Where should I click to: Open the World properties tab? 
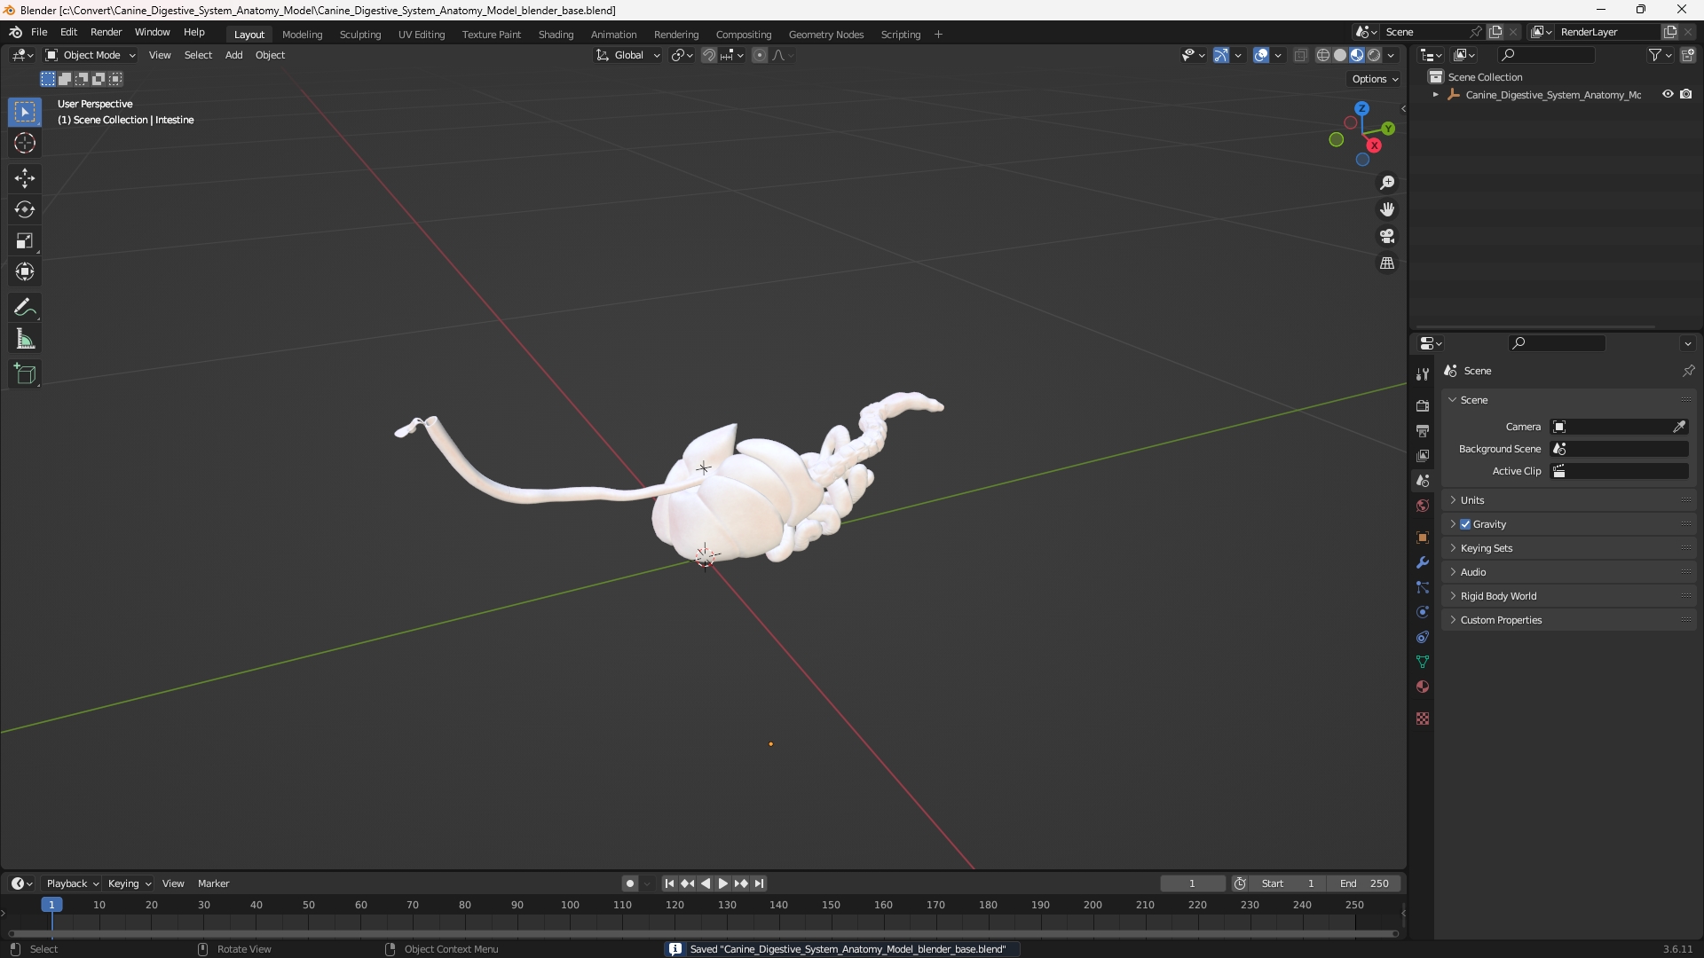[x=1423, y=506]
